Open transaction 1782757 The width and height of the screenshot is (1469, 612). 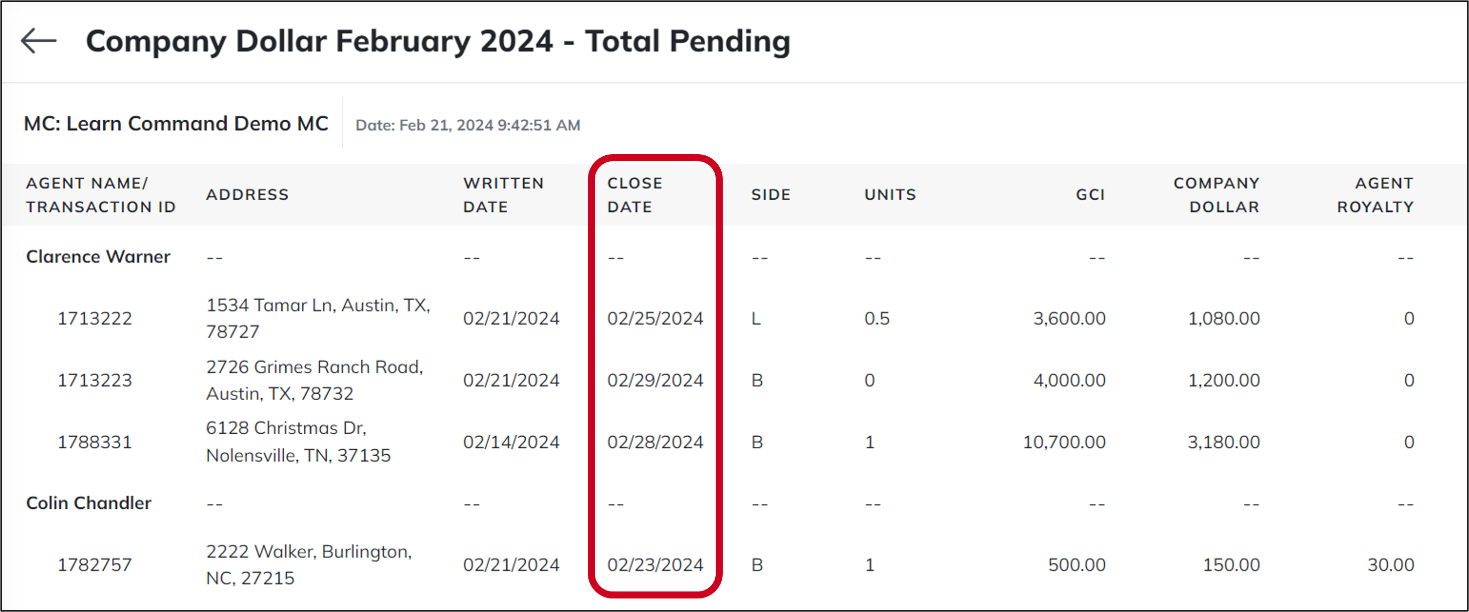click(x=95, y=564)
